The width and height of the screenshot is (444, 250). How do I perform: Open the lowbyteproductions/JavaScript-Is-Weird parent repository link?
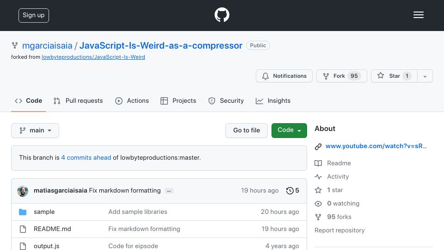coord(93,57)
